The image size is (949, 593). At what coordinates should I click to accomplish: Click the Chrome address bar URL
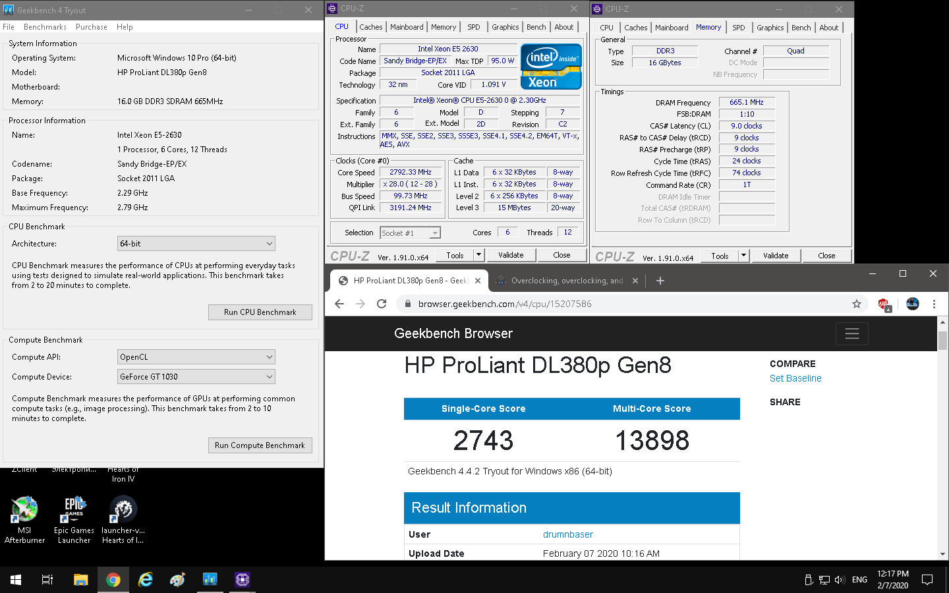tap(505, 304)
